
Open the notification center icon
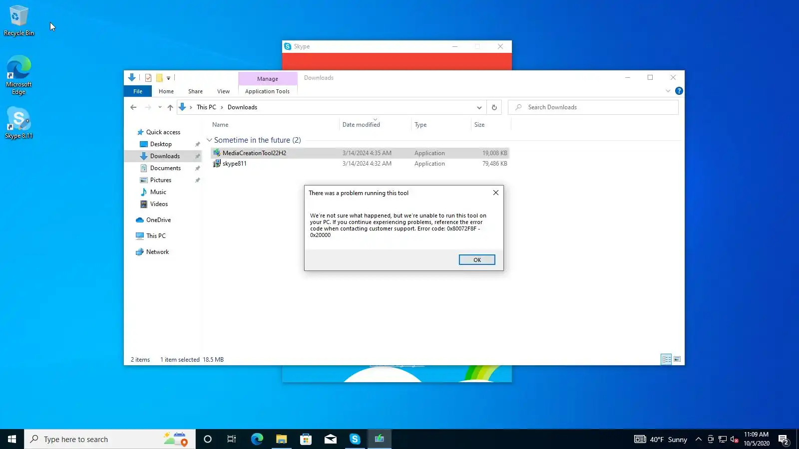coord(784,439)
